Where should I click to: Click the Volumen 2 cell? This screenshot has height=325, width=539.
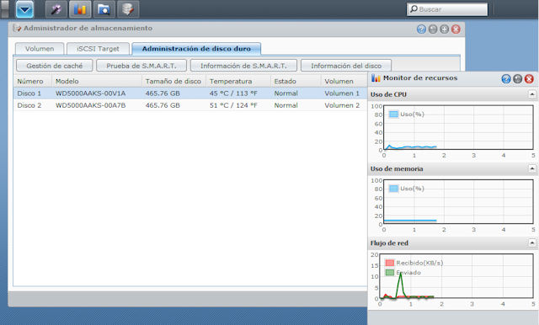coord(342,105)
